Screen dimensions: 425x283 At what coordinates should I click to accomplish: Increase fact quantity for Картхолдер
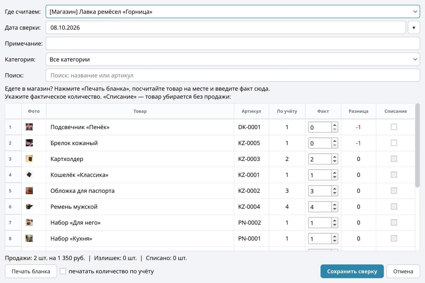click(x=335, y=157)
